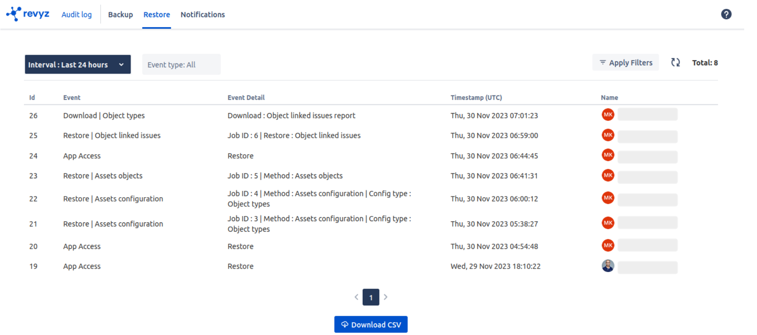This screenshot has width=757, height=335.
Task: Click the row 25 Restore Object linked issues
Action: pyautogui.click(x=112, y=135)
